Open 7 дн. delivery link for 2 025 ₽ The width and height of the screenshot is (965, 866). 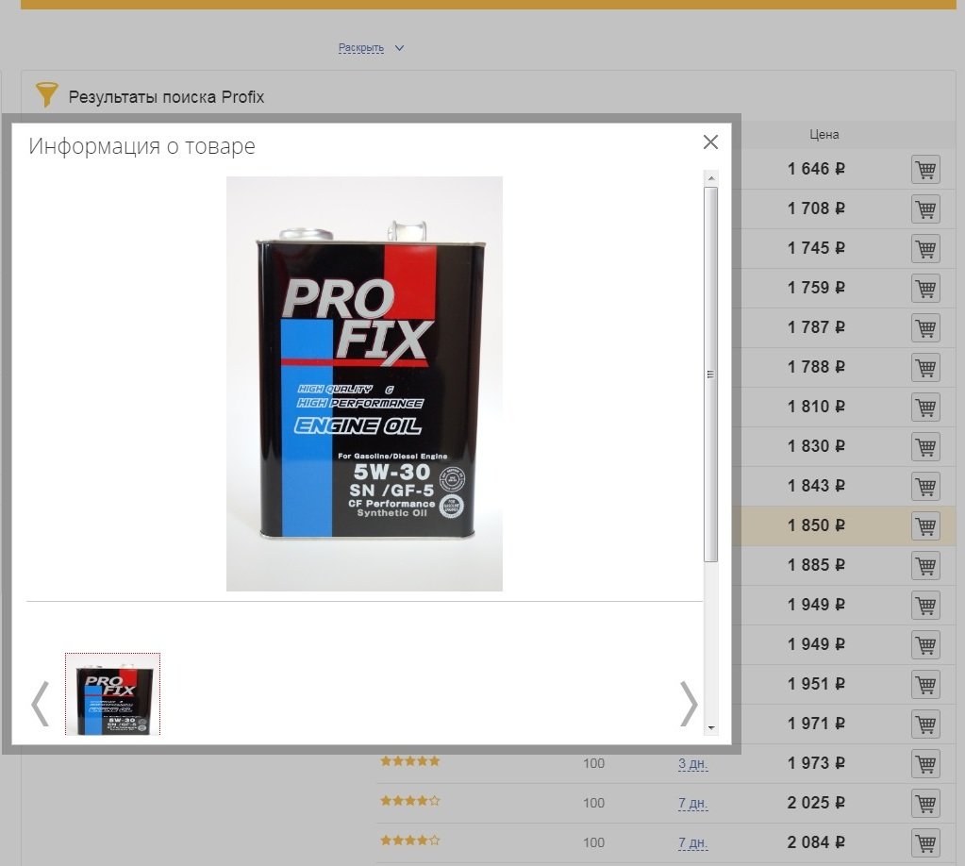click(x=693, y=803)
